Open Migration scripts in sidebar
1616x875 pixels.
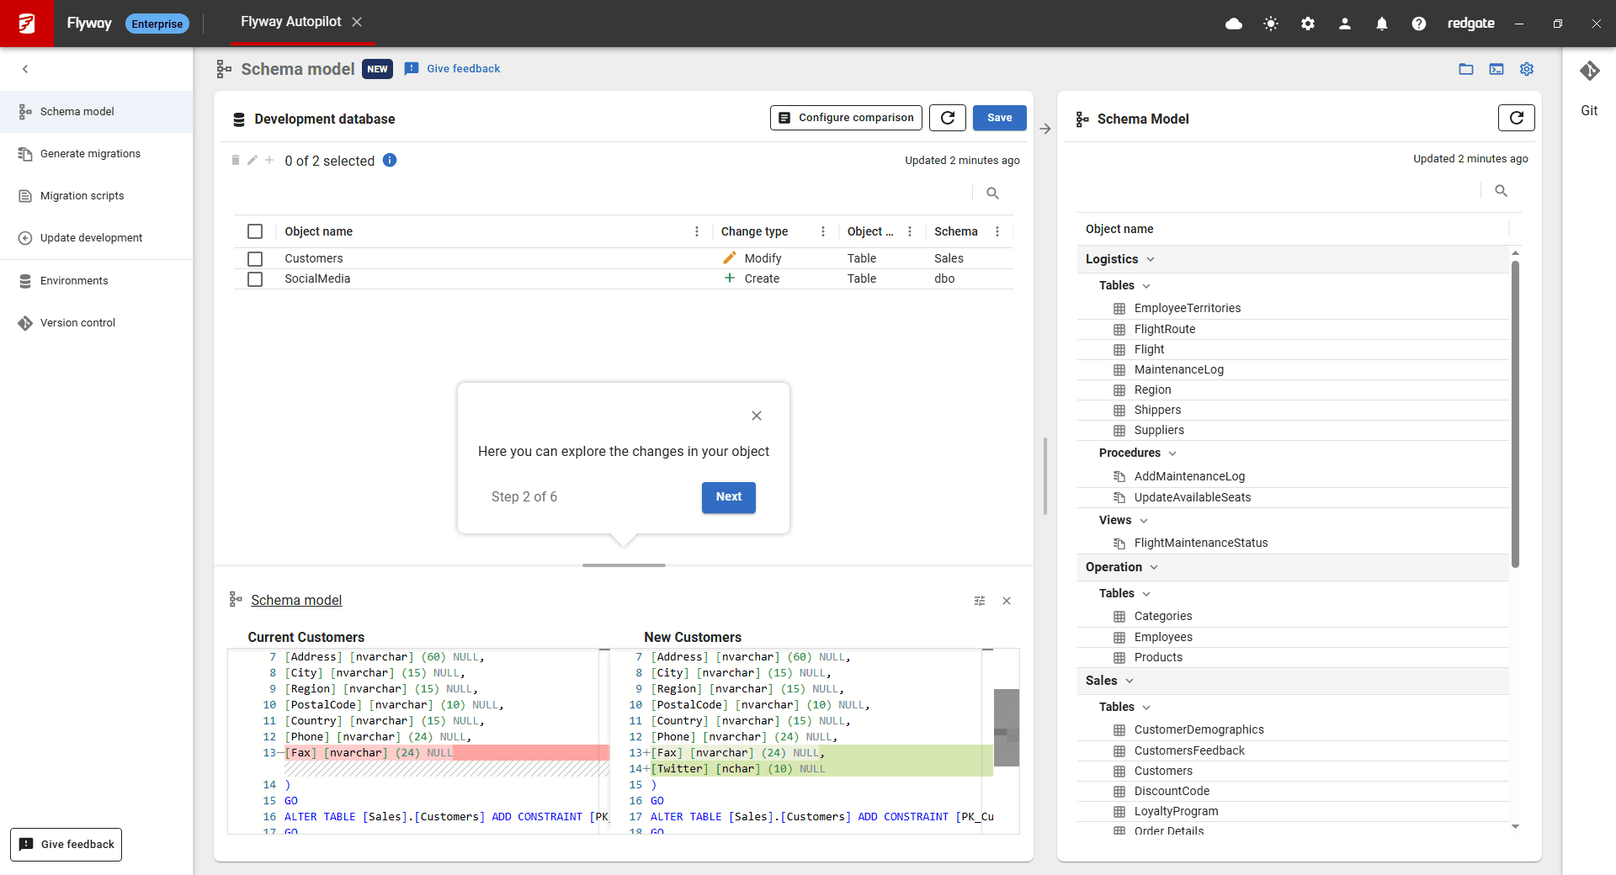(x=97, y=196)
